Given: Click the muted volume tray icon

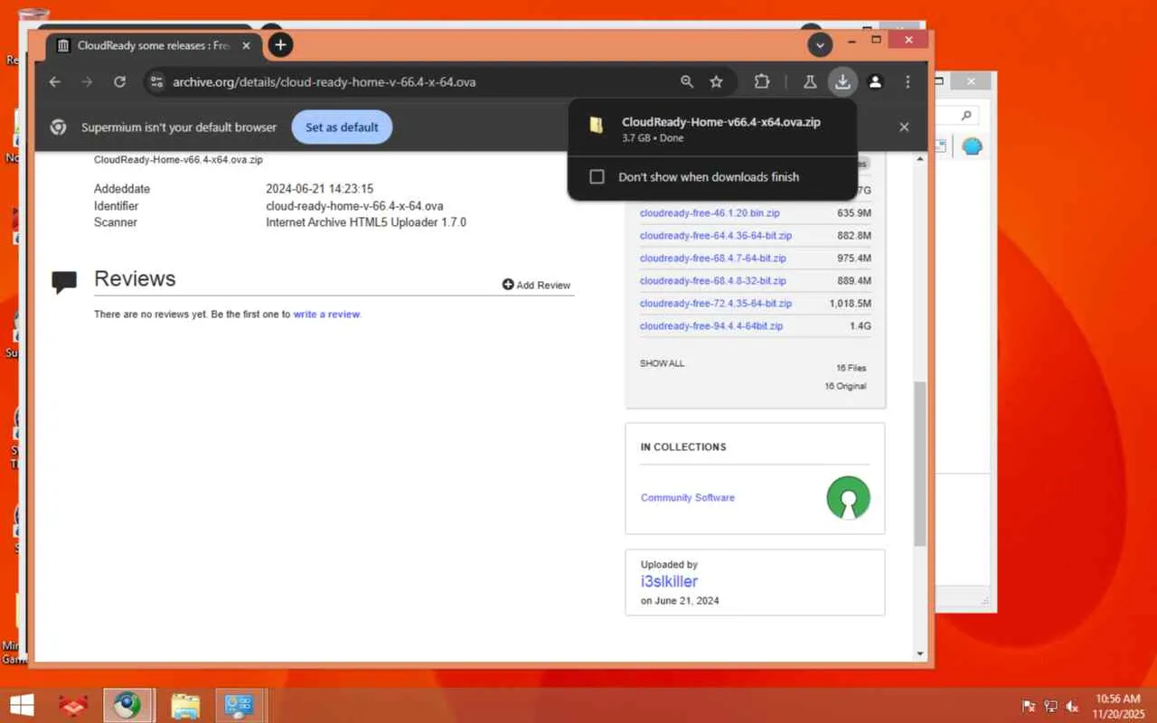Looking at the screenshot, I should click(1073, 706).
